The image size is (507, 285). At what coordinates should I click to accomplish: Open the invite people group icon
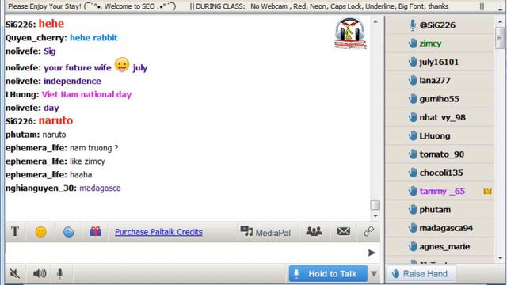tap(314, 231)
